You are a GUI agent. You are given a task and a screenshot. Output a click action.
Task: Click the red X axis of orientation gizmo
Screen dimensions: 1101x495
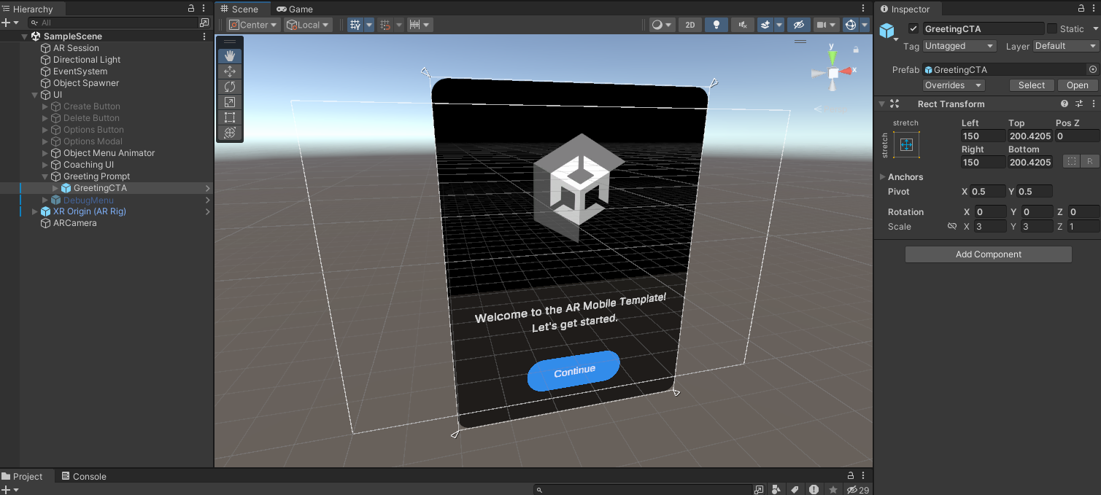[846, 71]
